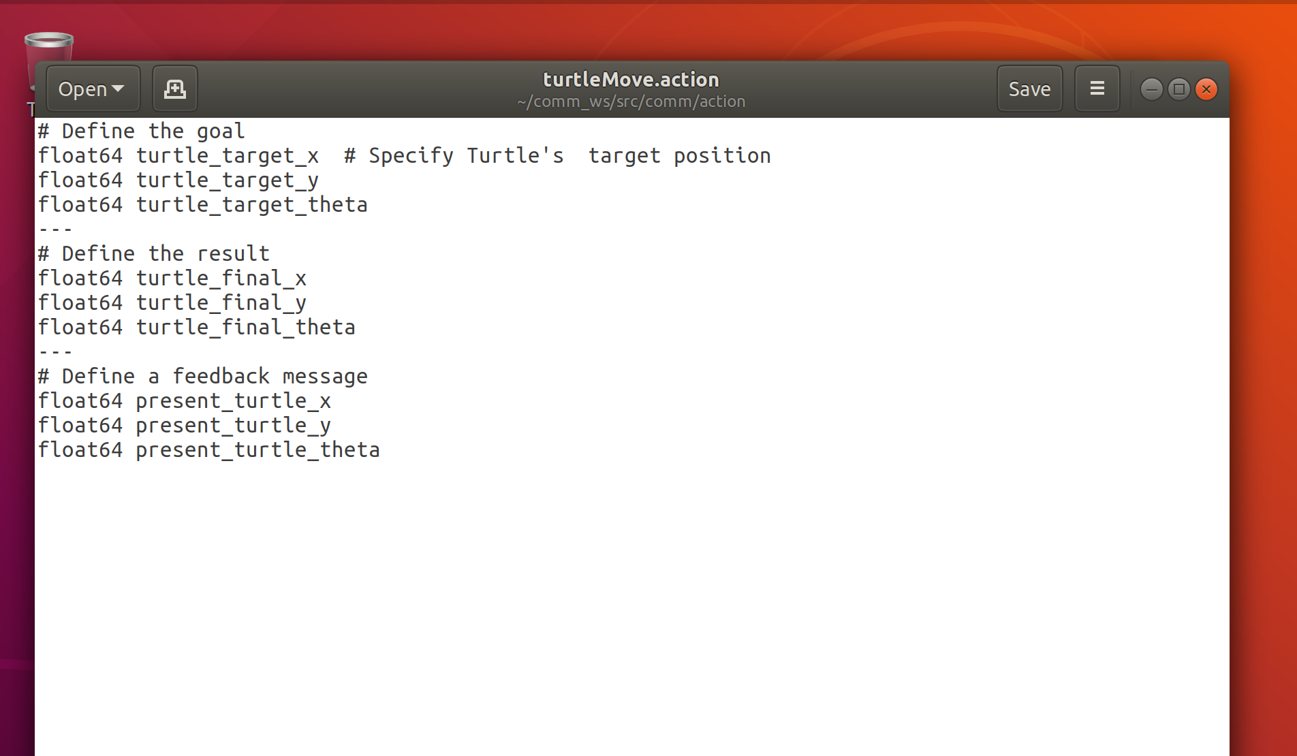The image size is (1297, 756).
Task: Click the file path ~/comm_ws/src/comm/action
Action: (x=631, y=101)
